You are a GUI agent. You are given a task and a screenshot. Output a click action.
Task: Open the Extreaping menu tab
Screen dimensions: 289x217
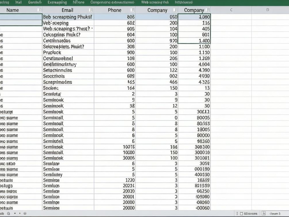click(x=57, y=2)
